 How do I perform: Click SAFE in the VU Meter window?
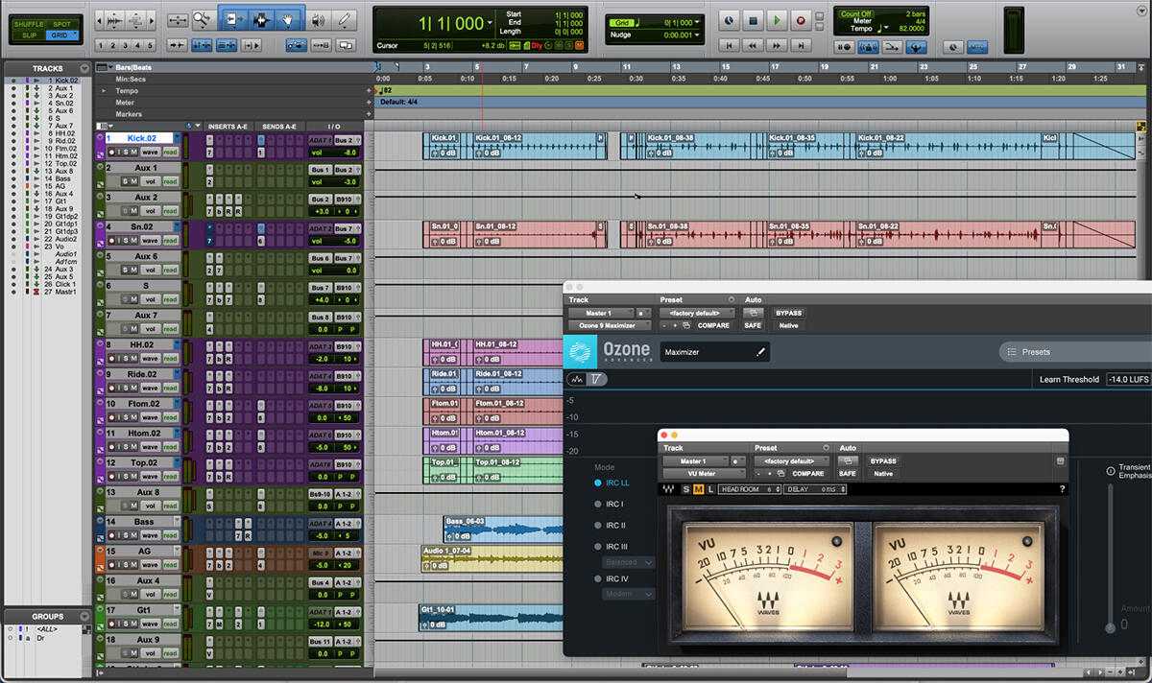[x=847, y=473]
